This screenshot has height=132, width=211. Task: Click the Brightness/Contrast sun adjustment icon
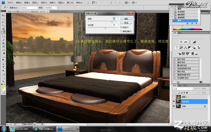pyautogui.click(x=181, y=42)
